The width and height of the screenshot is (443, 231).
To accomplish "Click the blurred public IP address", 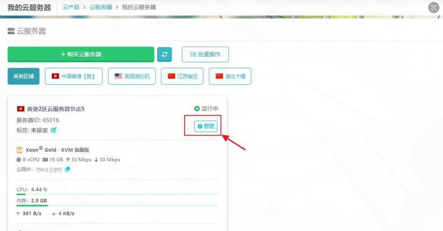I will pos(49,170).
